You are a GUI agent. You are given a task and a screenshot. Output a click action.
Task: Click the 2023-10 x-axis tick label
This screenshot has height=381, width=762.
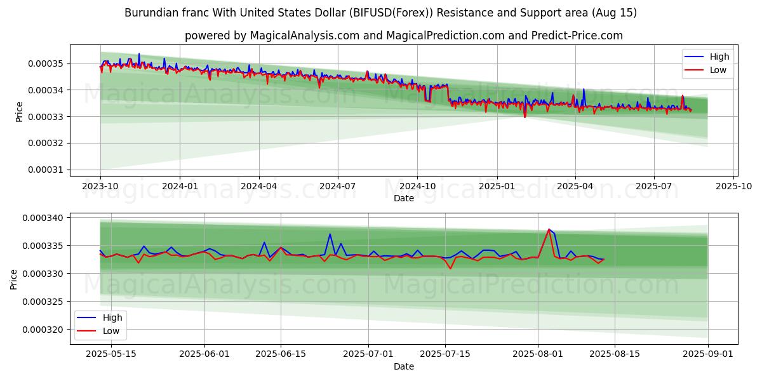click(x=100, y=187)
